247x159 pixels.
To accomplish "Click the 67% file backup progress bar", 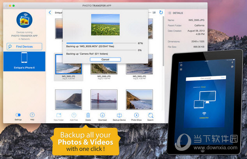I will (x=101, y=43).
